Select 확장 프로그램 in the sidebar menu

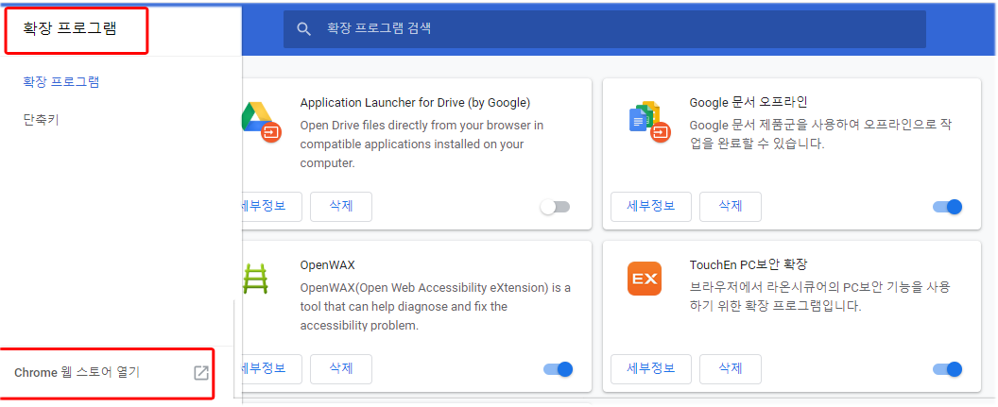pyautogui.click(x=61, y=82)
